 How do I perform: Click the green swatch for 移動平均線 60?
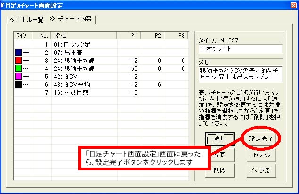point(18,68)
